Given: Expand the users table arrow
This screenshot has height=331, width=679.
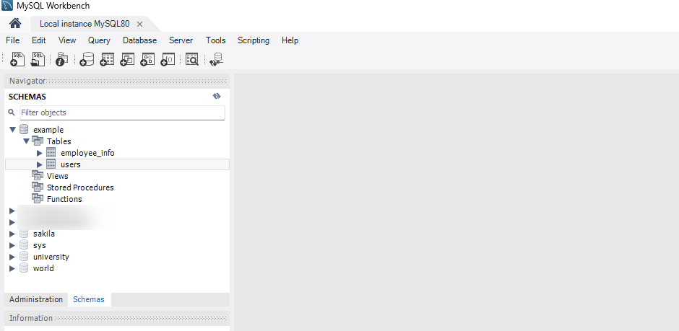Looking at the screenshot, I should point(40,164).
